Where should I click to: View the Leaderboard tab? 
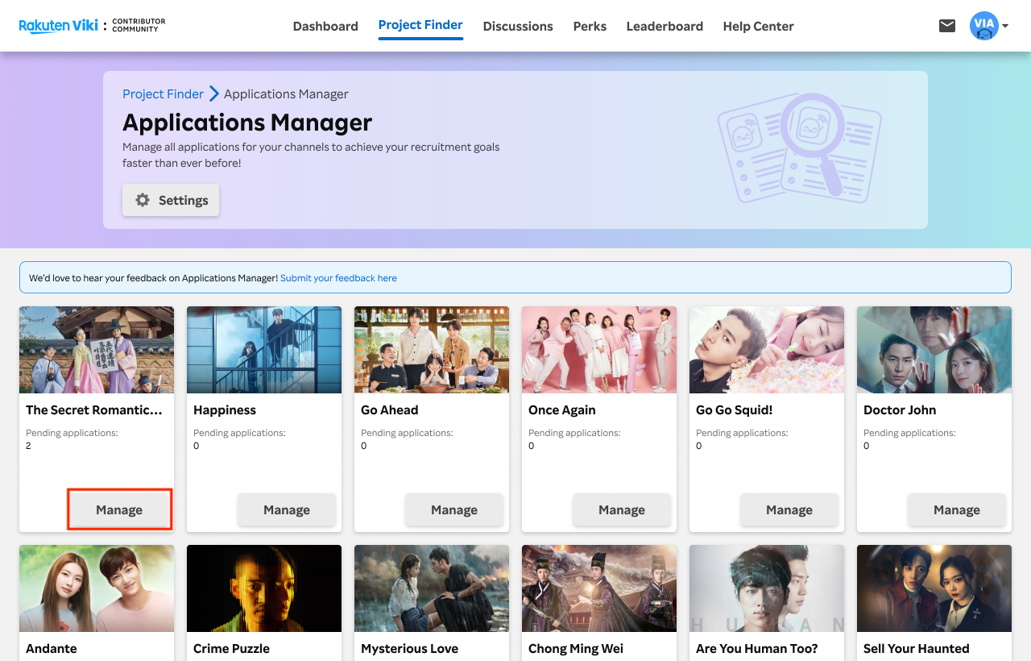click(665, 26)
